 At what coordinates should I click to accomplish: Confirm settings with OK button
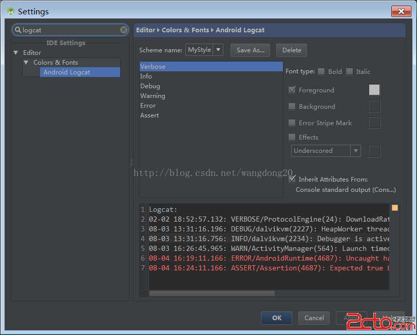pyautogui.click(x=277, y=318)
